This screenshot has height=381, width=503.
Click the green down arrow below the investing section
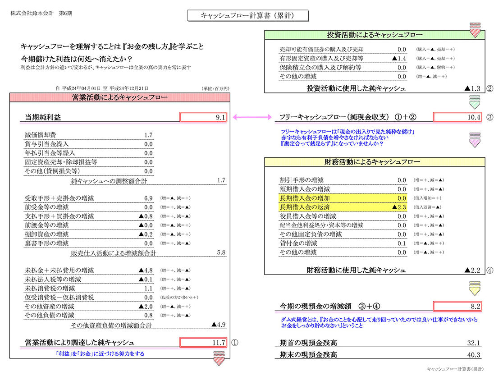click(475, 103)
